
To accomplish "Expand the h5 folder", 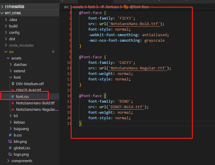I will pos(11,116).
